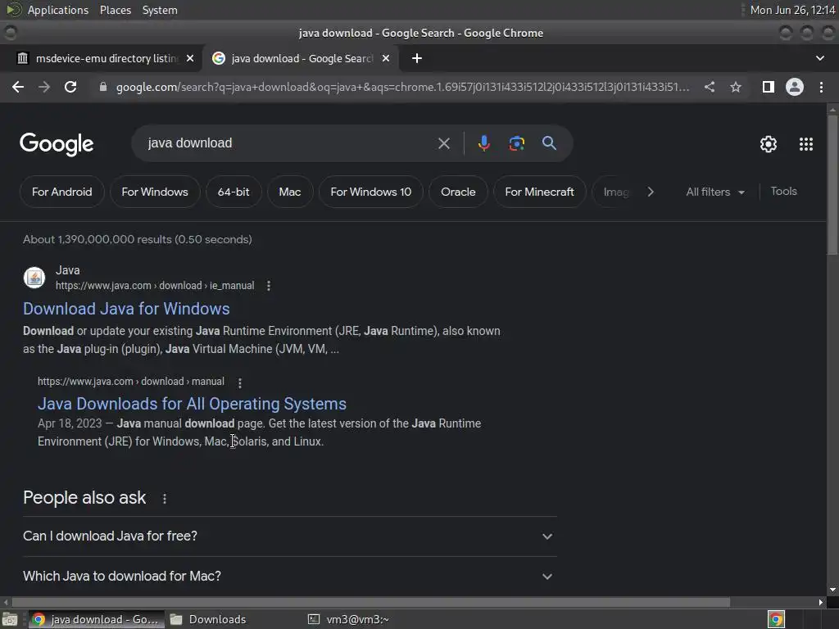Open the search Tools options
839x629 pixels.
pyautogui.click(x=783, y=192)
